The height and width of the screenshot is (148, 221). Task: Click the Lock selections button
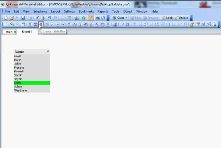tap(168, 18)
